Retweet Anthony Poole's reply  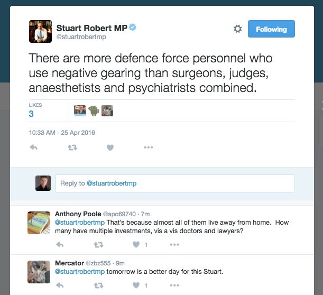[98, 245]
